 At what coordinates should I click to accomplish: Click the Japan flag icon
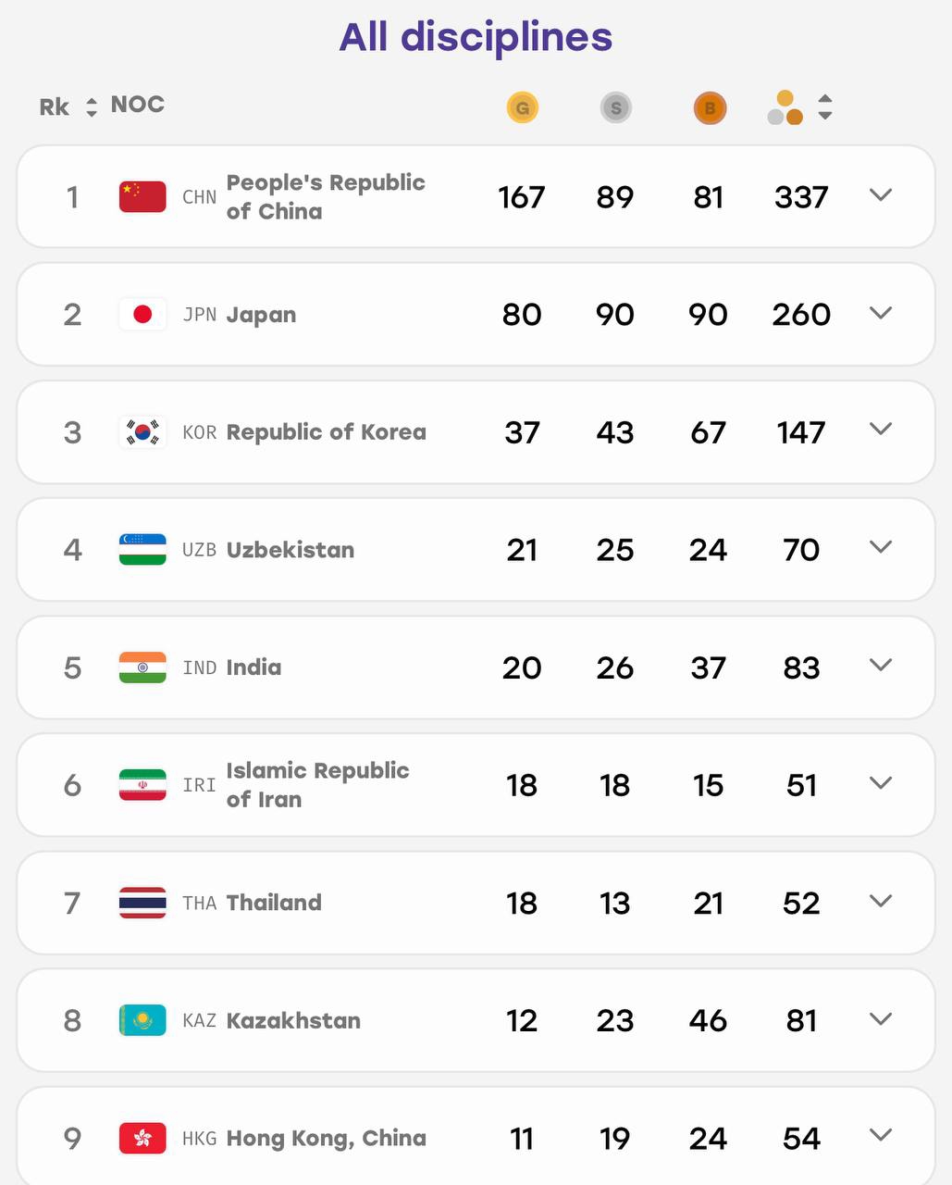pos(142,314)
